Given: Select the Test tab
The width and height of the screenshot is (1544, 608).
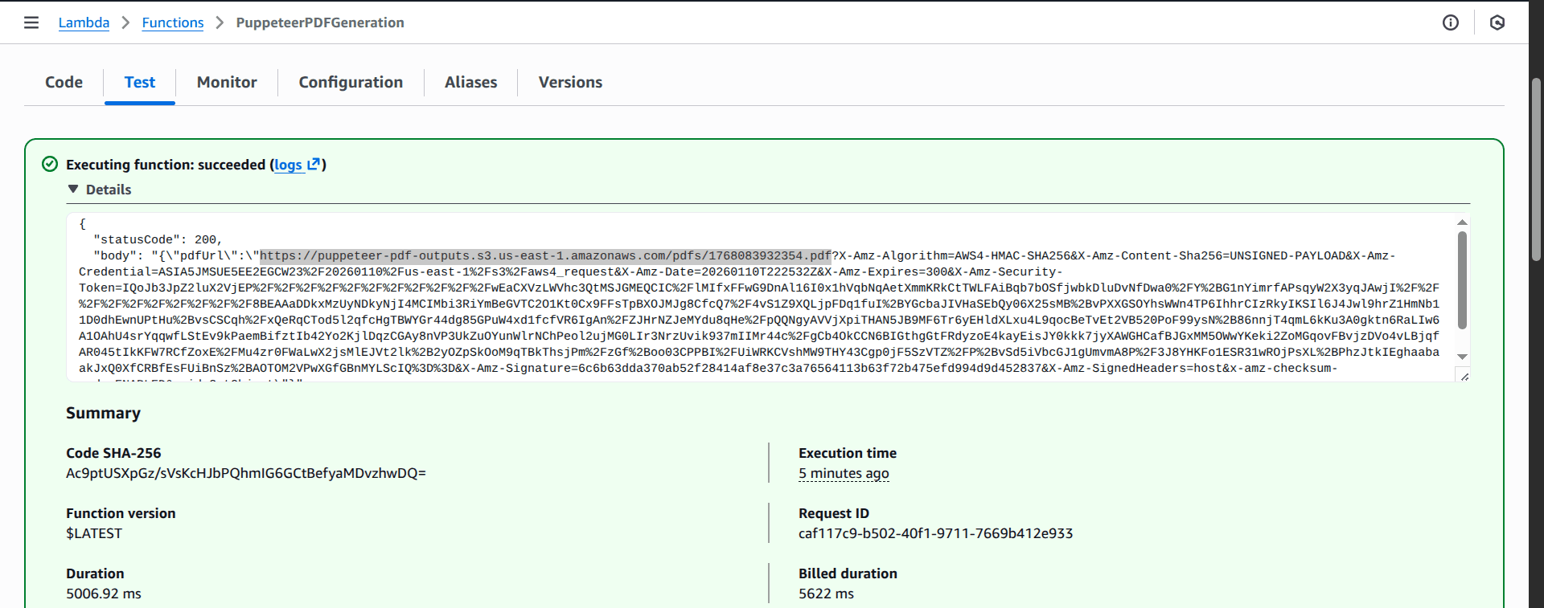Looking at the screenshot, I should coord(140,82).
